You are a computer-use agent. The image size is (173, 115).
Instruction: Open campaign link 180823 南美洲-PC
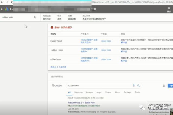coord(89,59)
